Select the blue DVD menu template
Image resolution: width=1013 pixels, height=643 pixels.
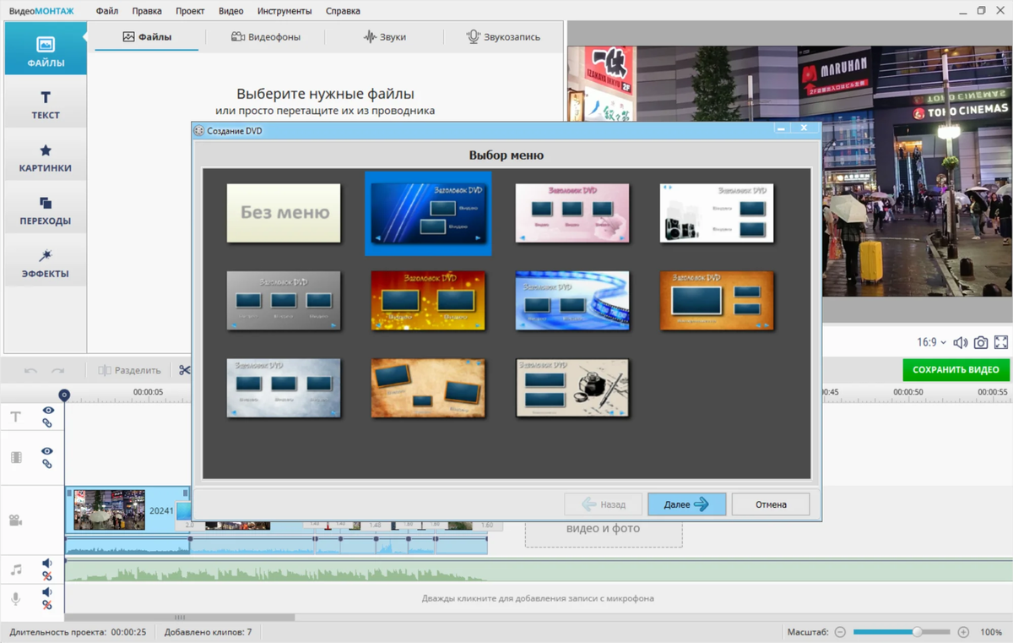click(428, 213)
